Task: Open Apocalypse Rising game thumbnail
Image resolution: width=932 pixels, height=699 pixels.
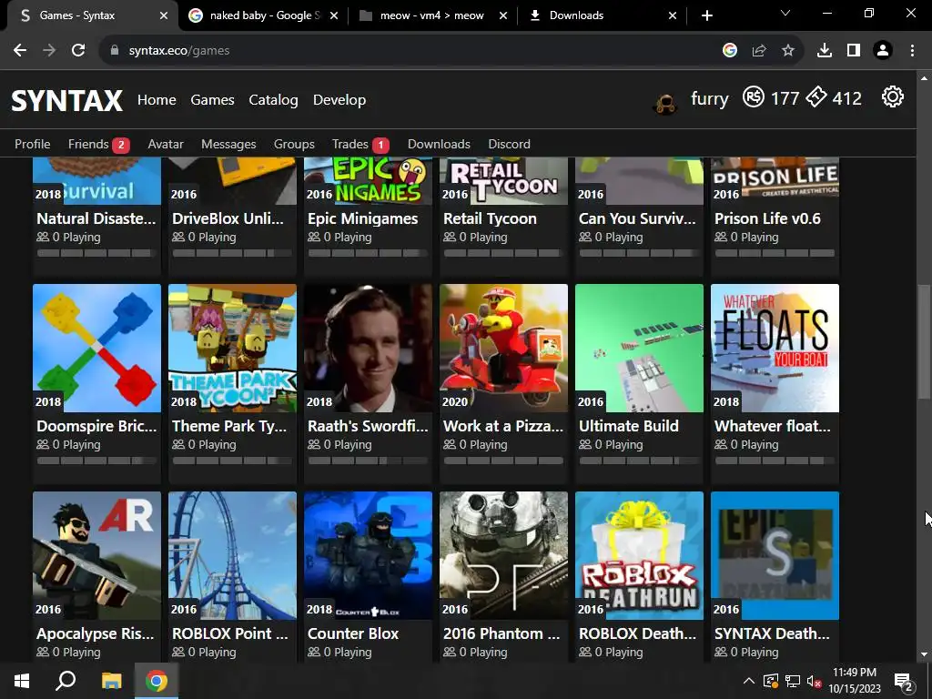Action: (x=96, y=555)
